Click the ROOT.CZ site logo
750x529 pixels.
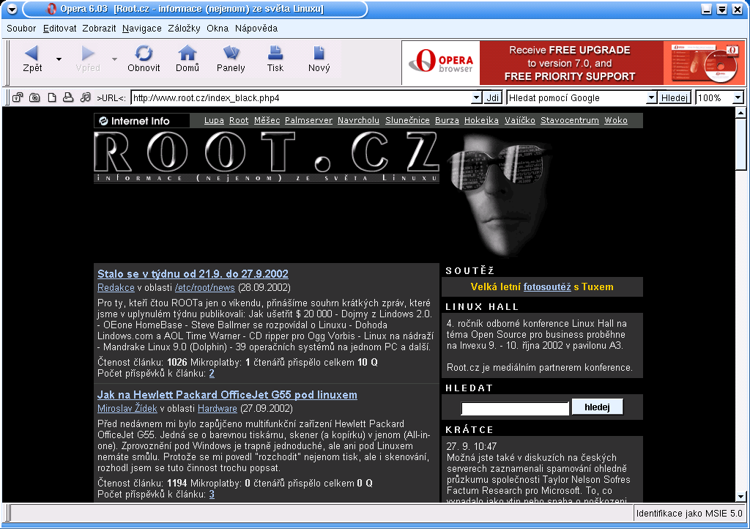[267, 157]
